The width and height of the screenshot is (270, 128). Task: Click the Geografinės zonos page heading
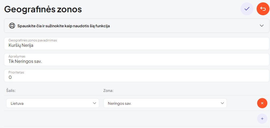pos(43,9)
